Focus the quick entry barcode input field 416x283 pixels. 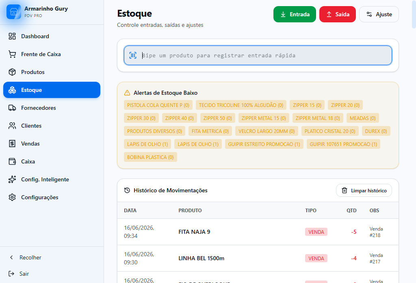click(x=258, y=55)
